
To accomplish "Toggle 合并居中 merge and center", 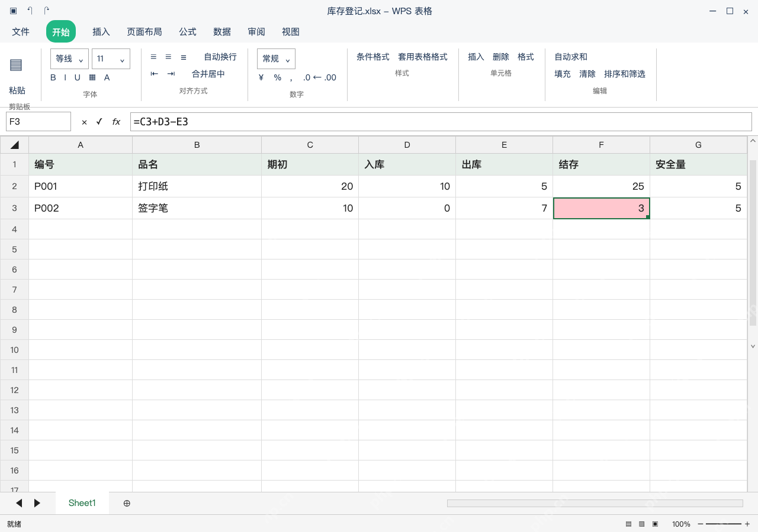I will tap(208, 74).
